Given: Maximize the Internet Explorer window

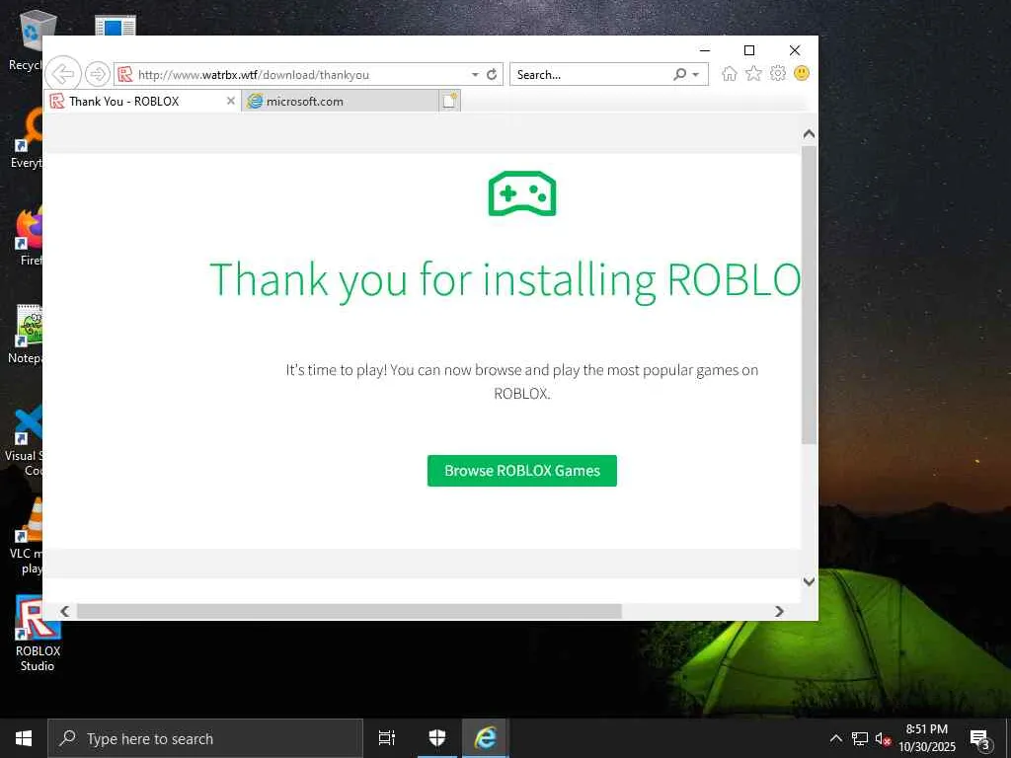Looking at the screenshot, I should pos(749,50).
